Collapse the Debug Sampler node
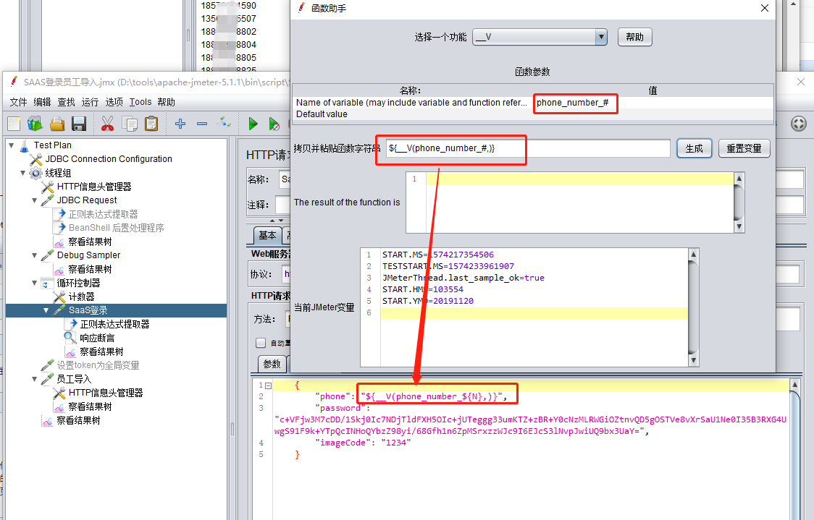This screenshot has width=814, height=520. pos(34,255)
